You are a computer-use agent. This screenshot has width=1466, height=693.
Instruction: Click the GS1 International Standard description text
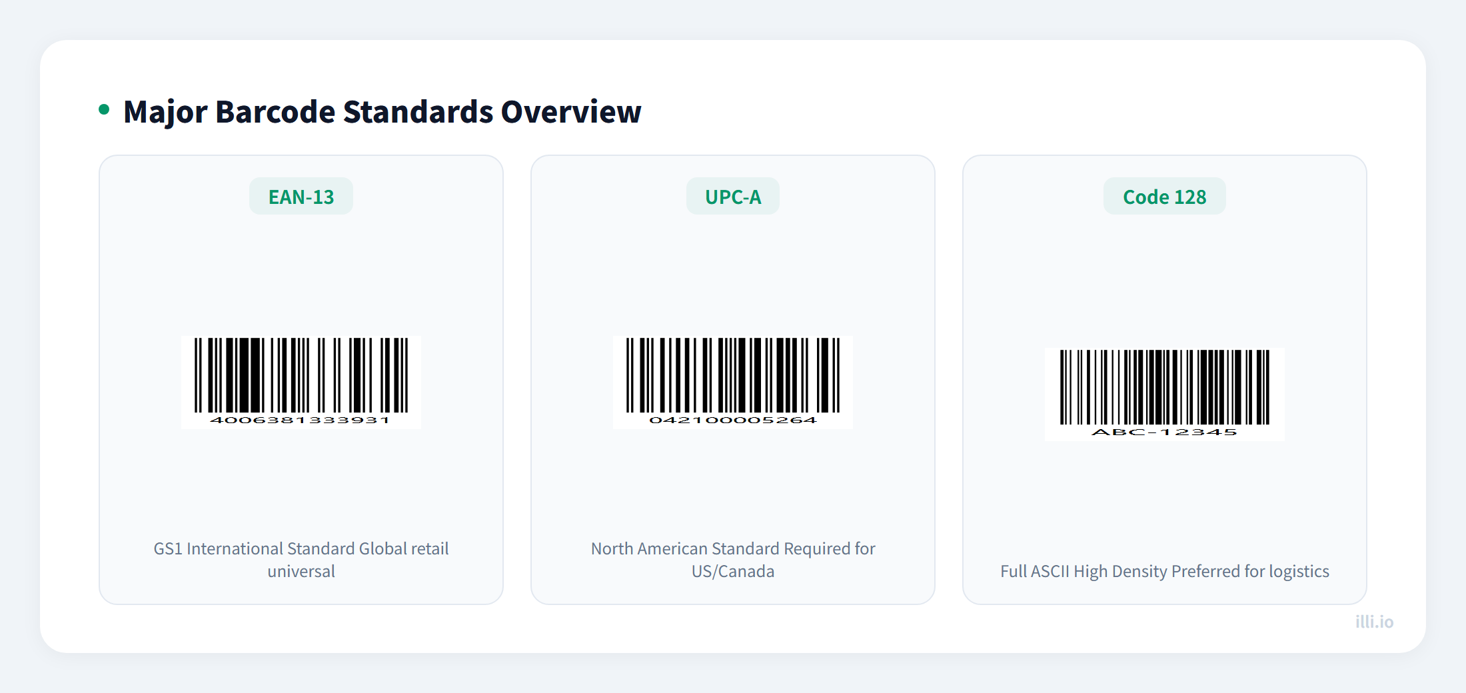coord(301,559)
